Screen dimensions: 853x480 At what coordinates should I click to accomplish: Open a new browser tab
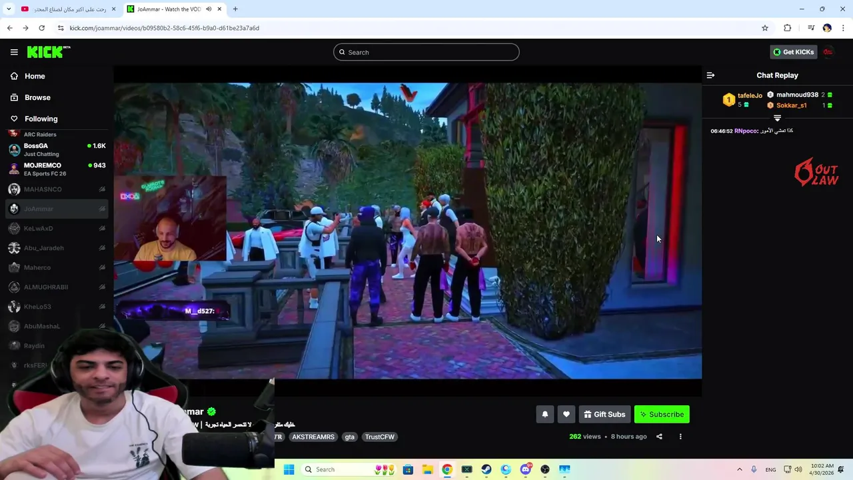tap(235, 9)
